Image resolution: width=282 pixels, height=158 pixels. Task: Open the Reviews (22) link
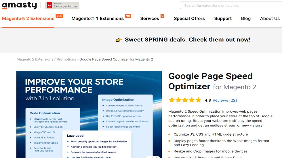[225, 100]
